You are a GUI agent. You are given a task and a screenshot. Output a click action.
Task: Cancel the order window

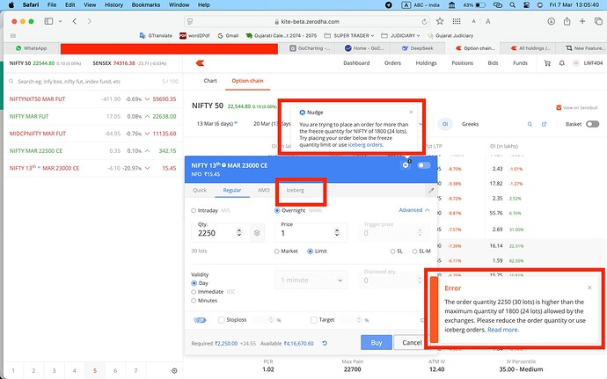(x=412, y=343)
